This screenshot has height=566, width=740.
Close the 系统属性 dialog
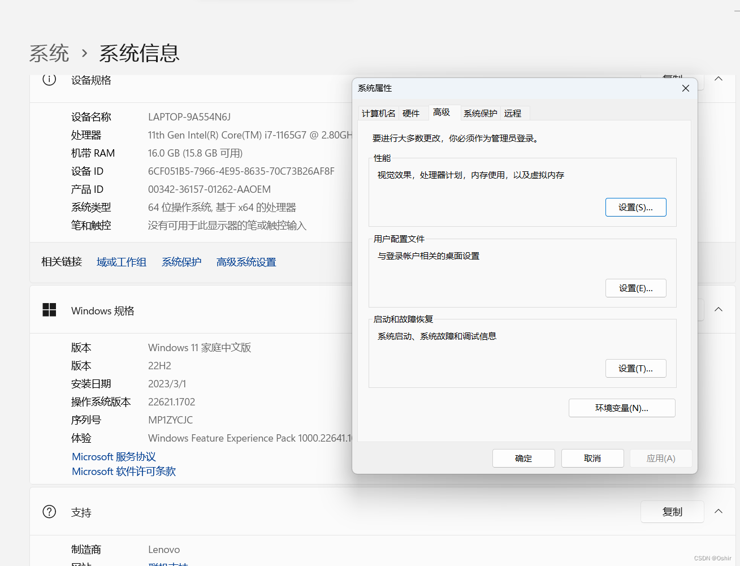coord(685,88)
